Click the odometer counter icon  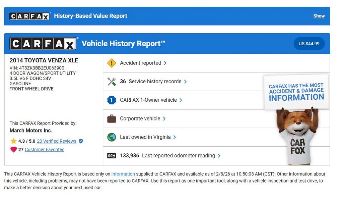(112, 156)
